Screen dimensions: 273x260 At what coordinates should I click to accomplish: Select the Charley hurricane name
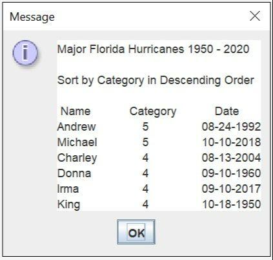[77, 158]
